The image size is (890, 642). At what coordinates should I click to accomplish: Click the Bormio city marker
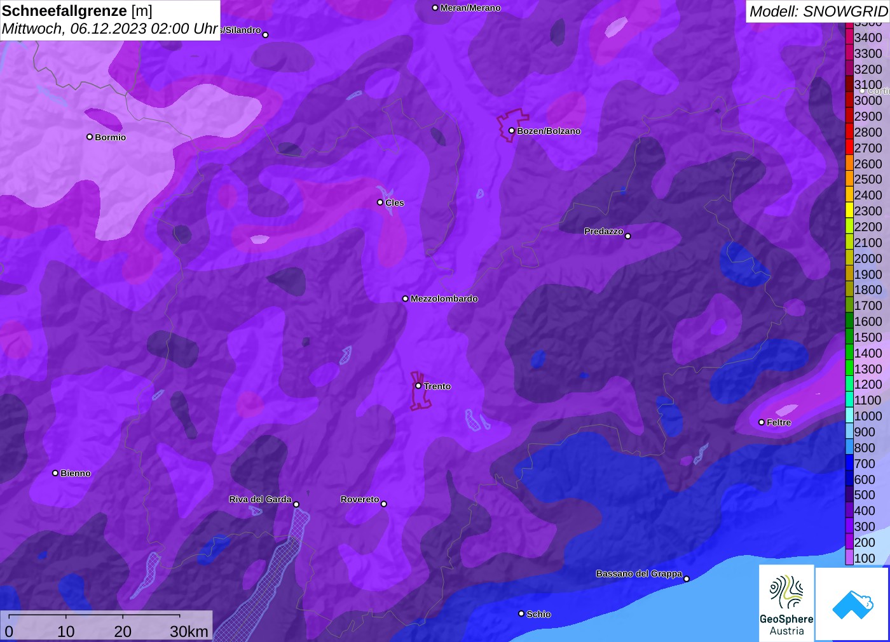coord(90,137)
